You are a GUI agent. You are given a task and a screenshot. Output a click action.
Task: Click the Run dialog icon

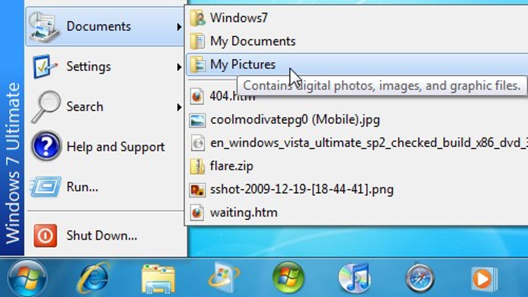tap(46, 186)
